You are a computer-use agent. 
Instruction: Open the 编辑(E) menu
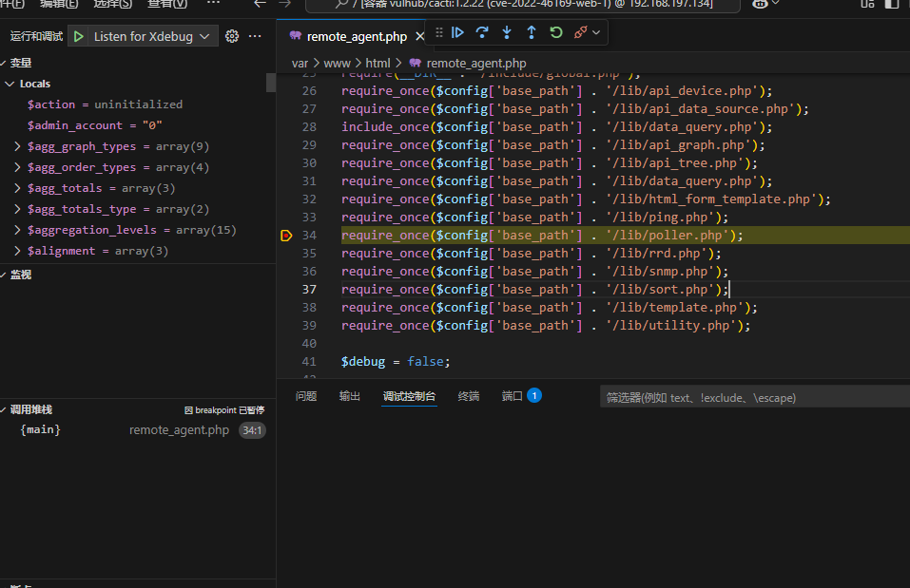(59, 4)
